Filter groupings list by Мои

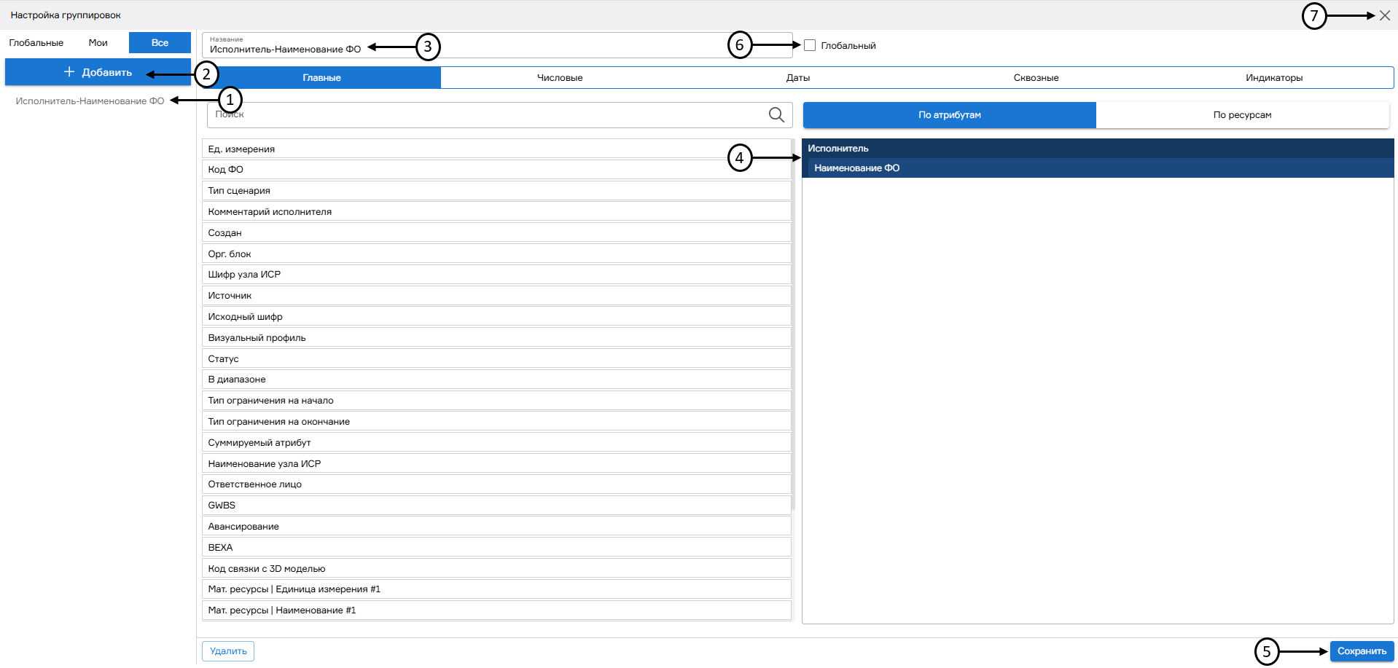[x=98, y=43]
